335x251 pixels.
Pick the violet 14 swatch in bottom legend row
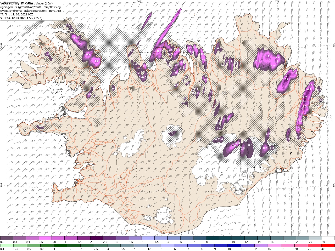(261, 246)
